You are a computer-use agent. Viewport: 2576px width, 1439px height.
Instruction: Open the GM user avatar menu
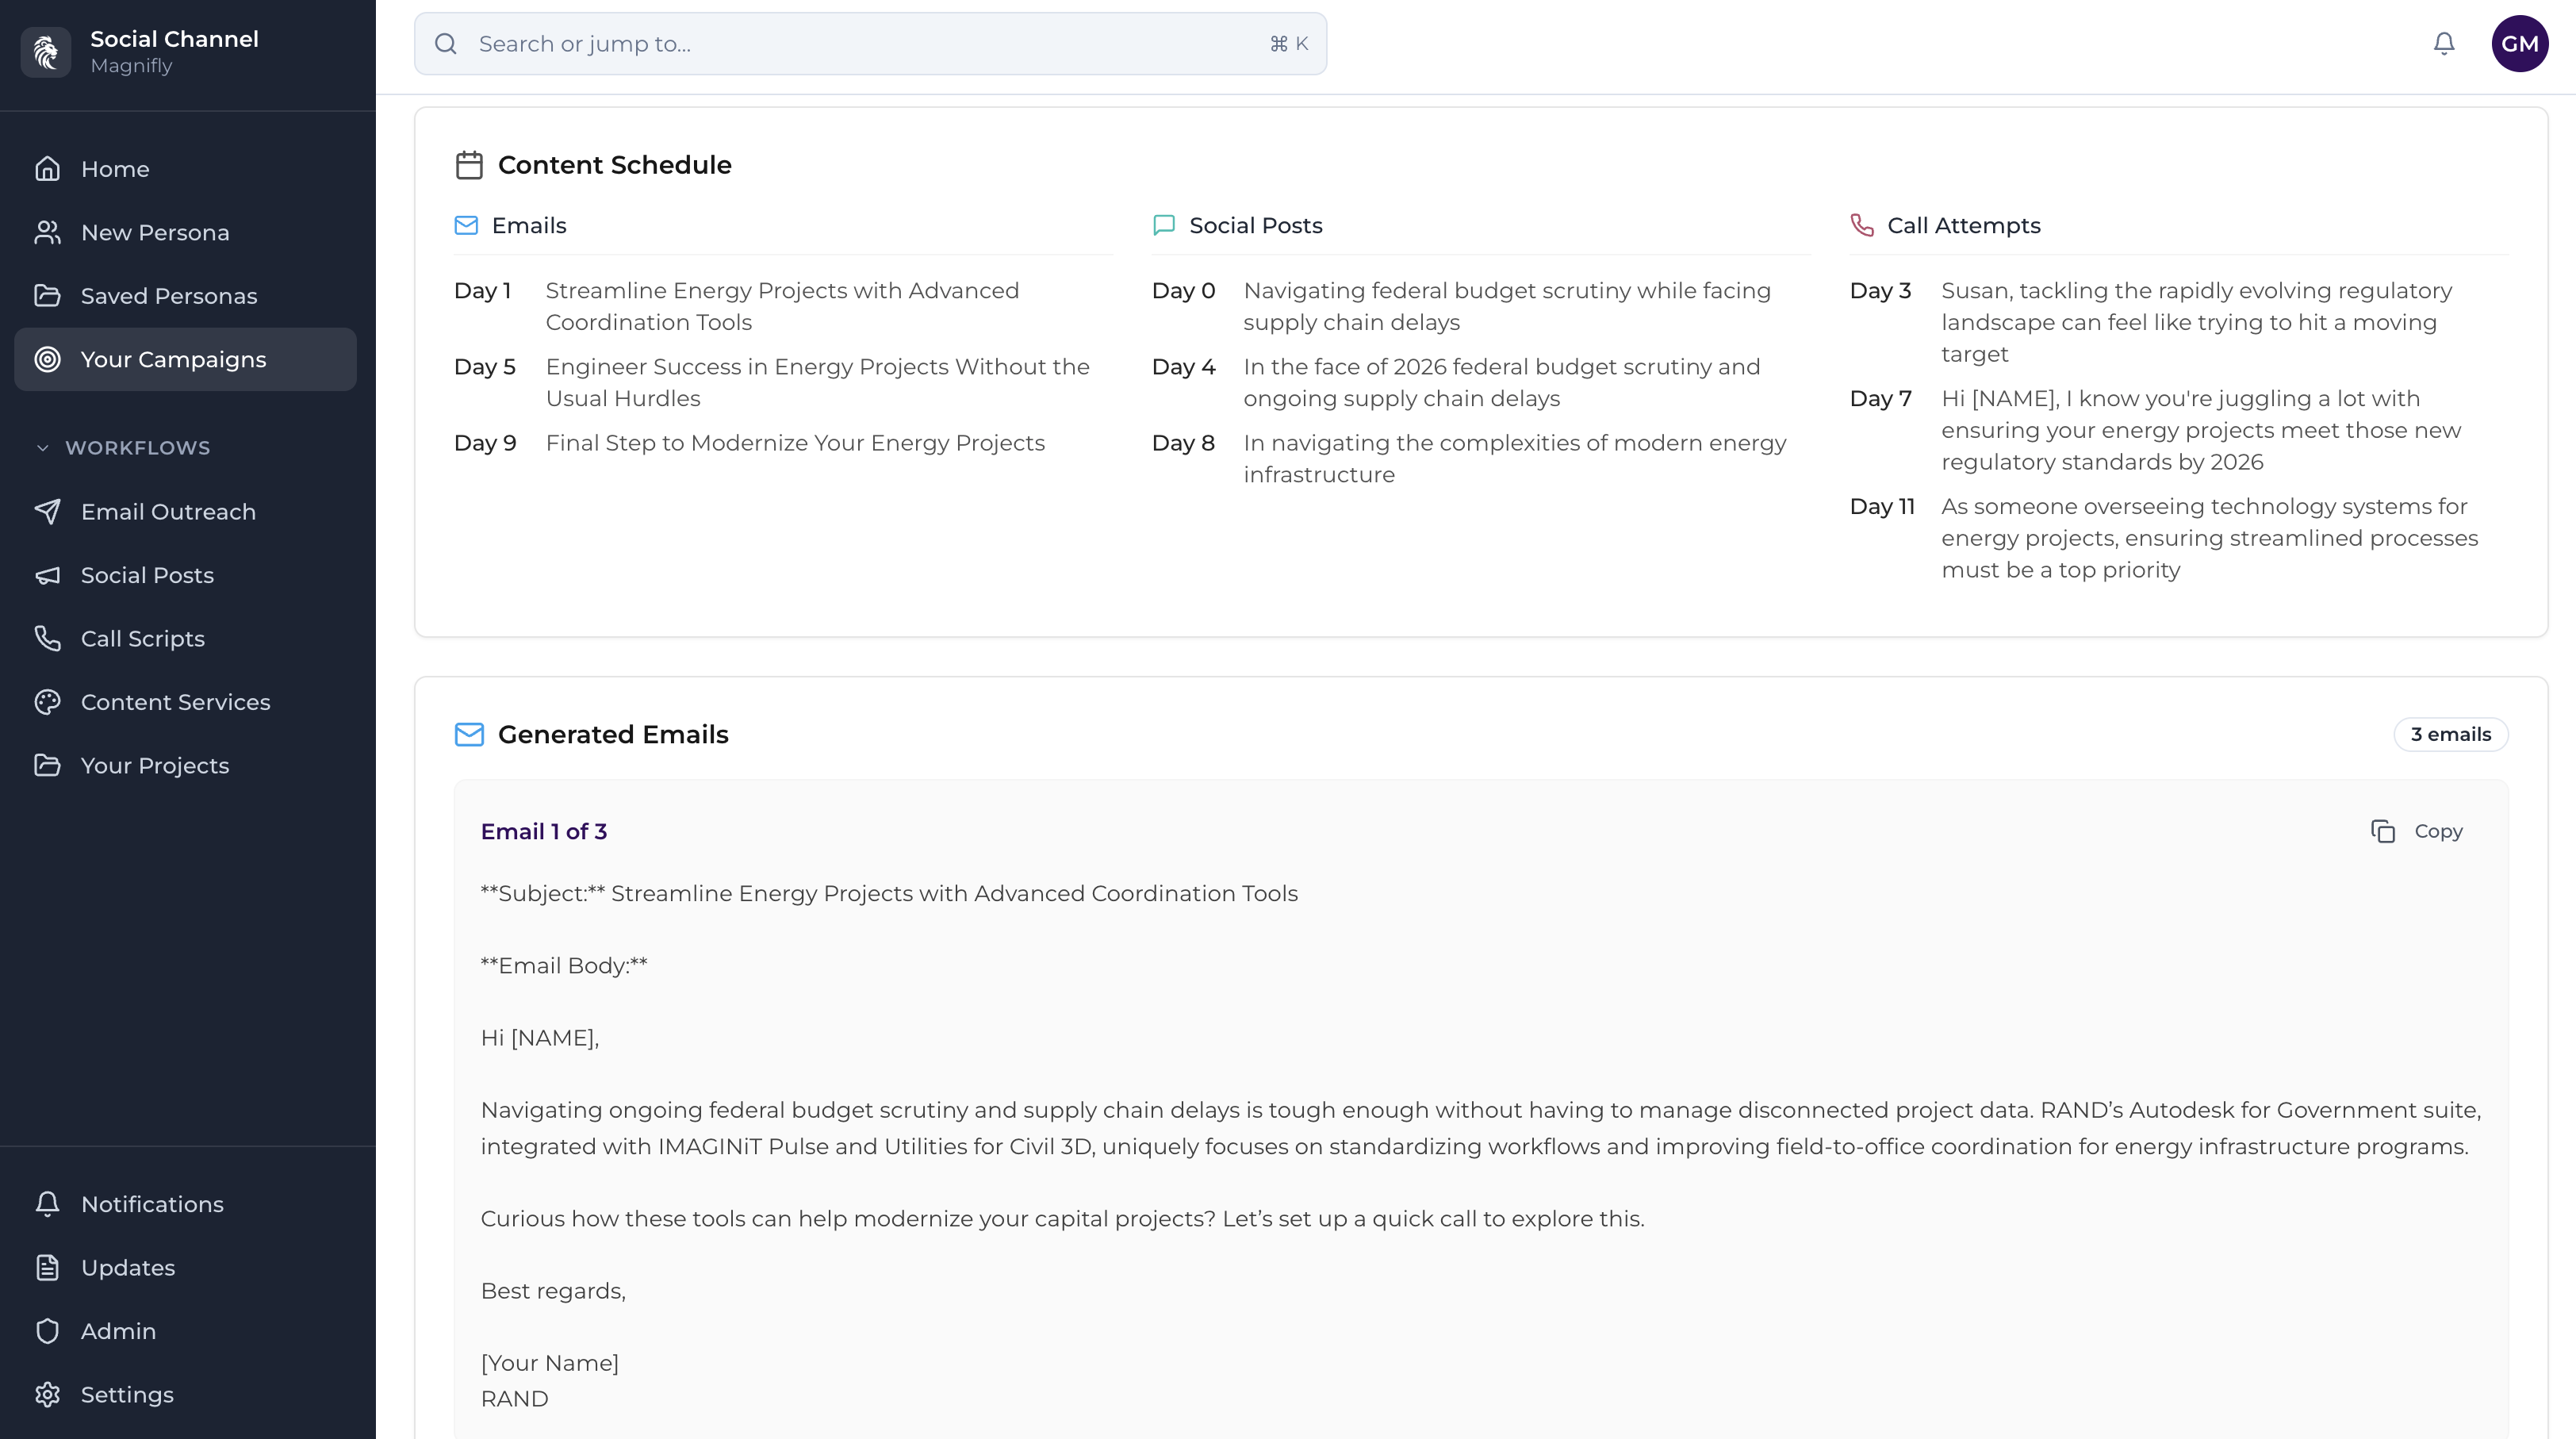click(2519, 44)
